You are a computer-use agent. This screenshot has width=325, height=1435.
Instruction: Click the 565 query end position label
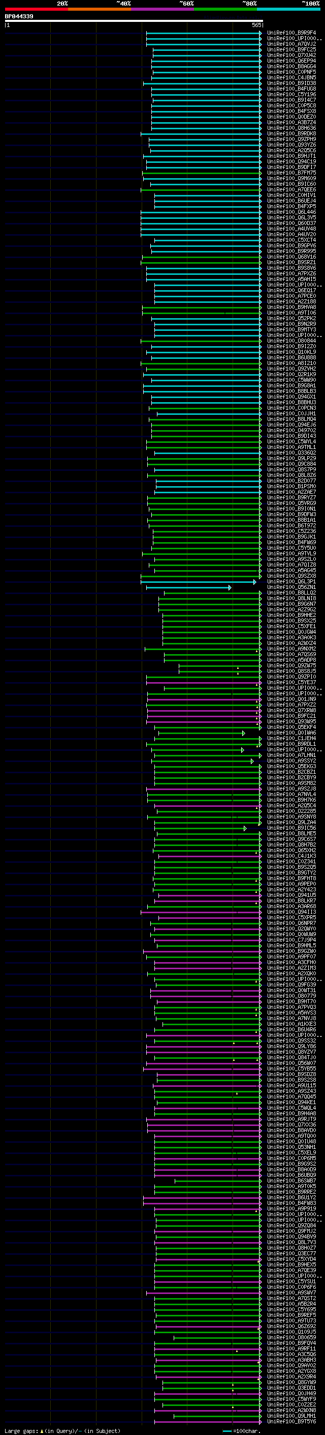tap(256, 25)
